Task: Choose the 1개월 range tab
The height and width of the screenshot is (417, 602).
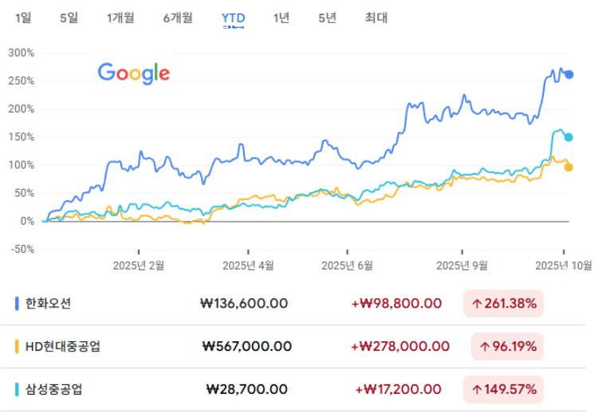Action: pos(120,18)
